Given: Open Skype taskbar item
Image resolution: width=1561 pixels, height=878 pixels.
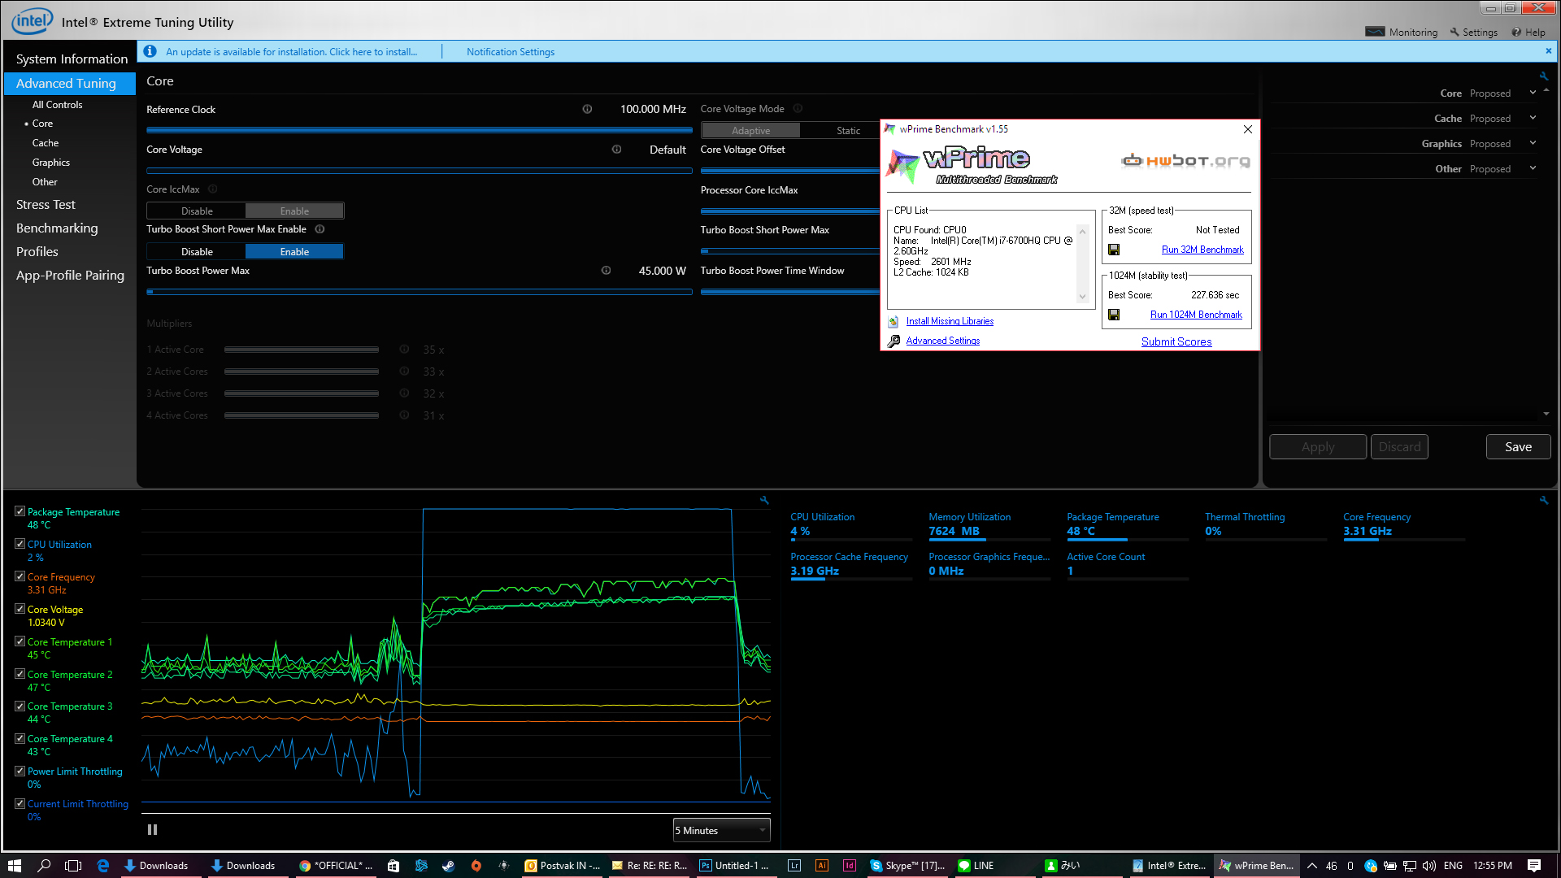Looking at the screenshot, I should pyautogui.click(x=907, y=866).
